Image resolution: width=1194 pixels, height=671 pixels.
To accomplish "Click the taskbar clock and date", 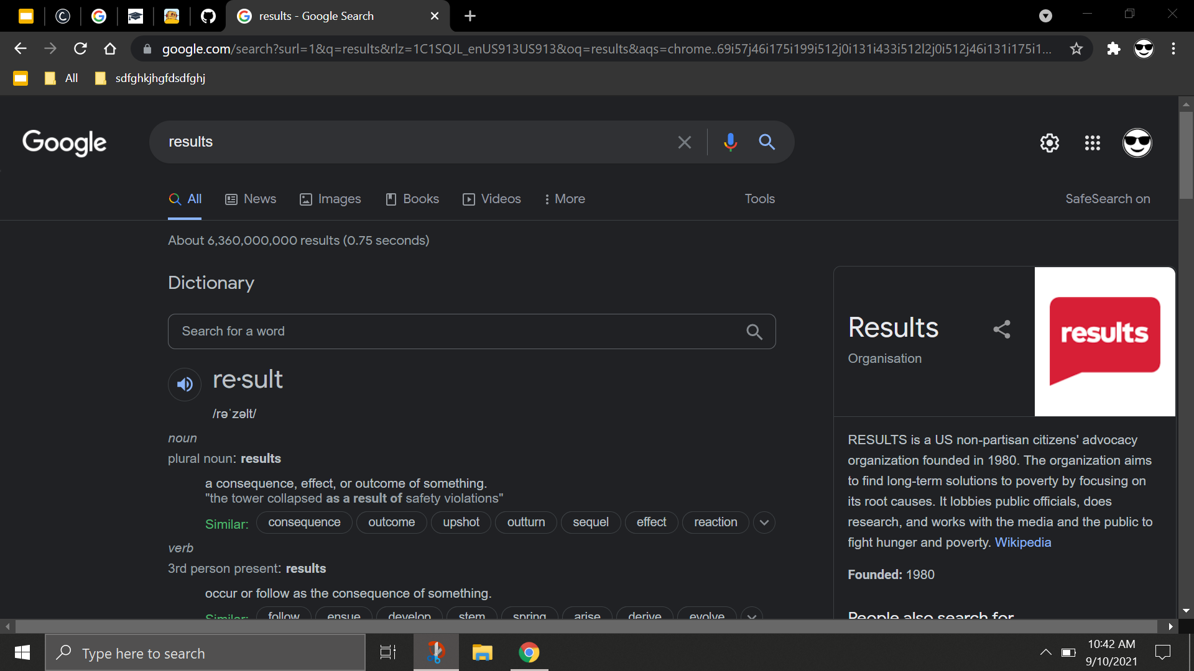I will click(1111, 652).
